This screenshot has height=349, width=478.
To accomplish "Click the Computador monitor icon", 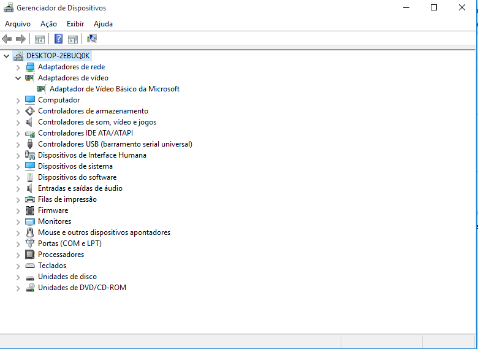I will [30, 100].
